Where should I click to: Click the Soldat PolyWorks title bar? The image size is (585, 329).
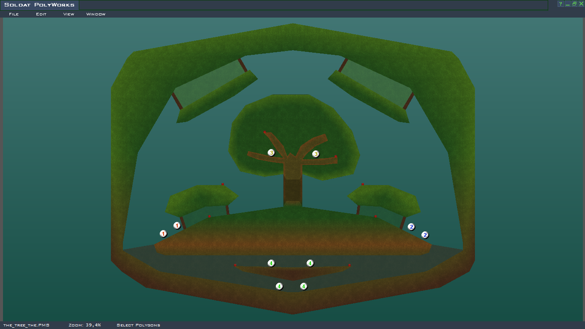tap(39, 5)
